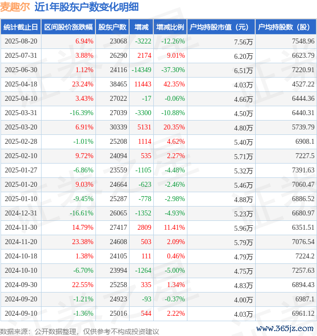317x336 pixels.
Task: Click change ratio 42.35%
Action: [x=174, y=84]
